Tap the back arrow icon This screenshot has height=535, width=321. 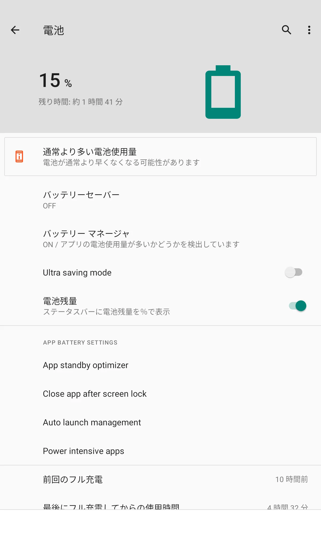tap(15, 30)
